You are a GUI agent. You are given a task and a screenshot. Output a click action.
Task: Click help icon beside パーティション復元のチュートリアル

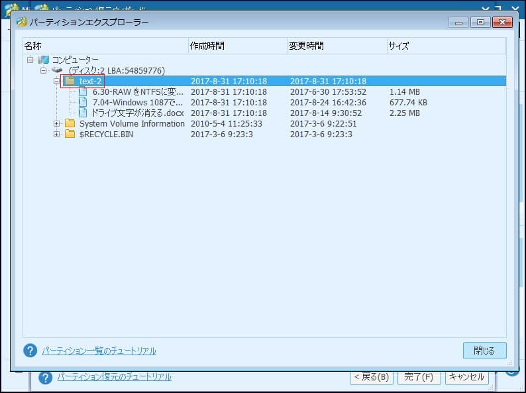click(x=45, y=377)
